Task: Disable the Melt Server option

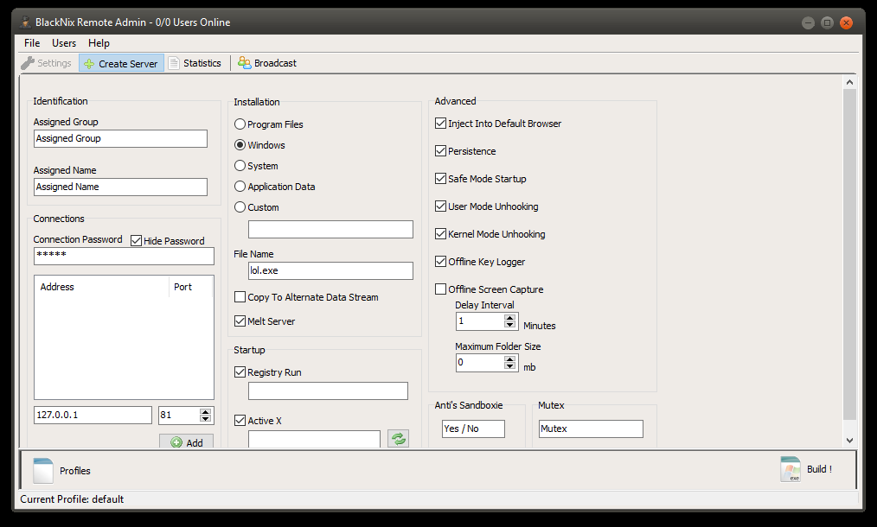Action: point(240,321)
